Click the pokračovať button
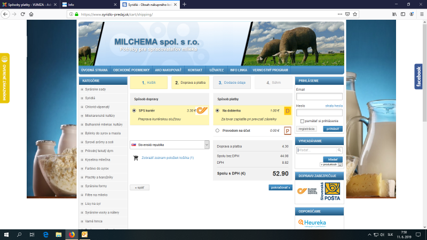Image resolution: width=427 pixels, height=240 pixels. click(280, 188)
